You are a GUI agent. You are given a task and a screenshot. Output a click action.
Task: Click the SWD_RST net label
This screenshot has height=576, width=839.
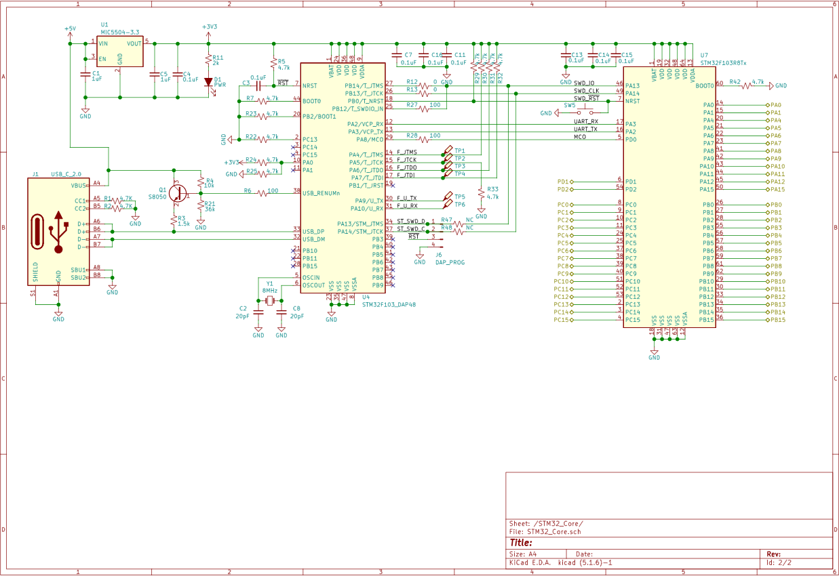point(587,98)
